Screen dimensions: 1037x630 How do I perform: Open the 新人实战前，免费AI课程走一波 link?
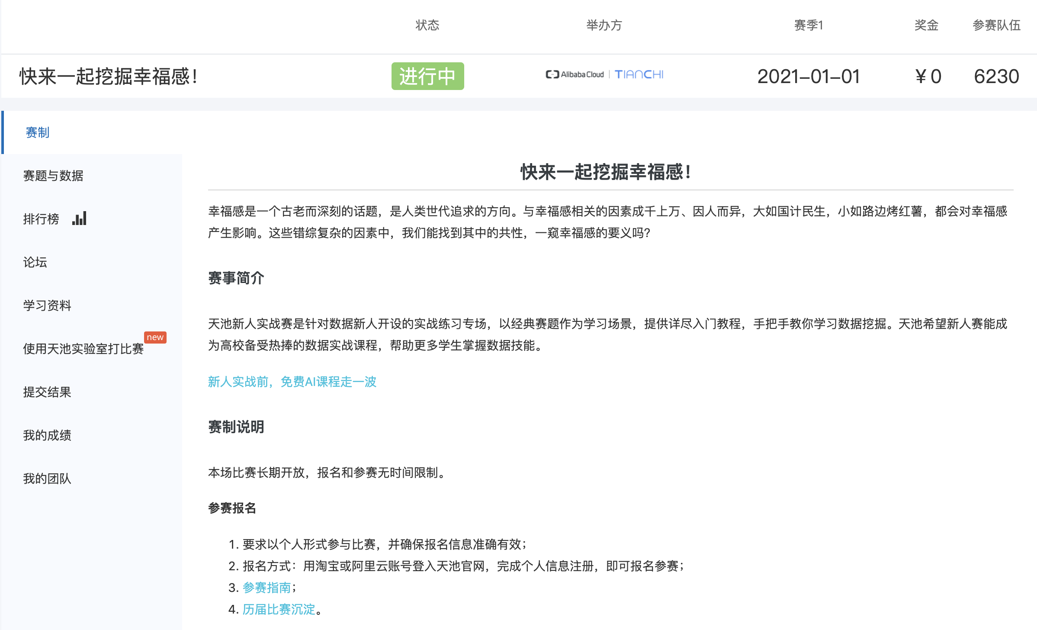[292, 382]
